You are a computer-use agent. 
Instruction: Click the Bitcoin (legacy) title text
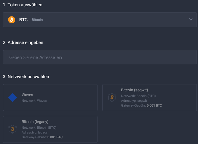[x=35, y=122]
